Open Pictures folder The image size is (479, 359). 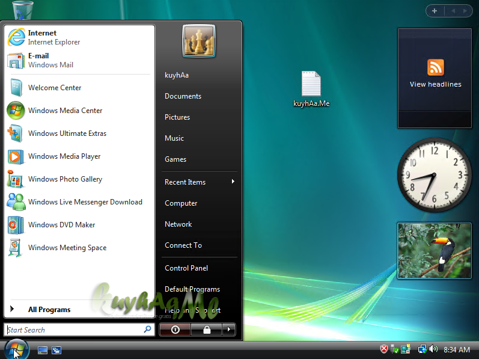point(177,117)
